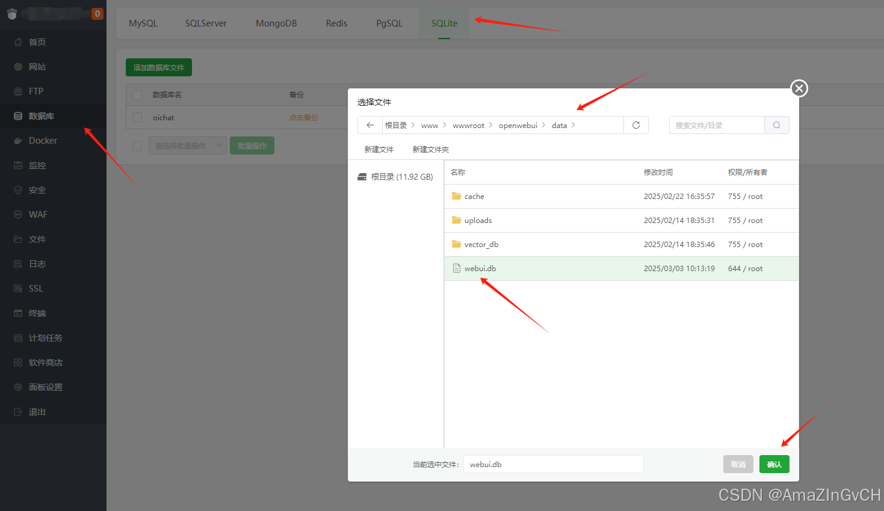Click the 日志 log icon
The height and width of the screenshot is (511, 884).
tap(18, 264)
